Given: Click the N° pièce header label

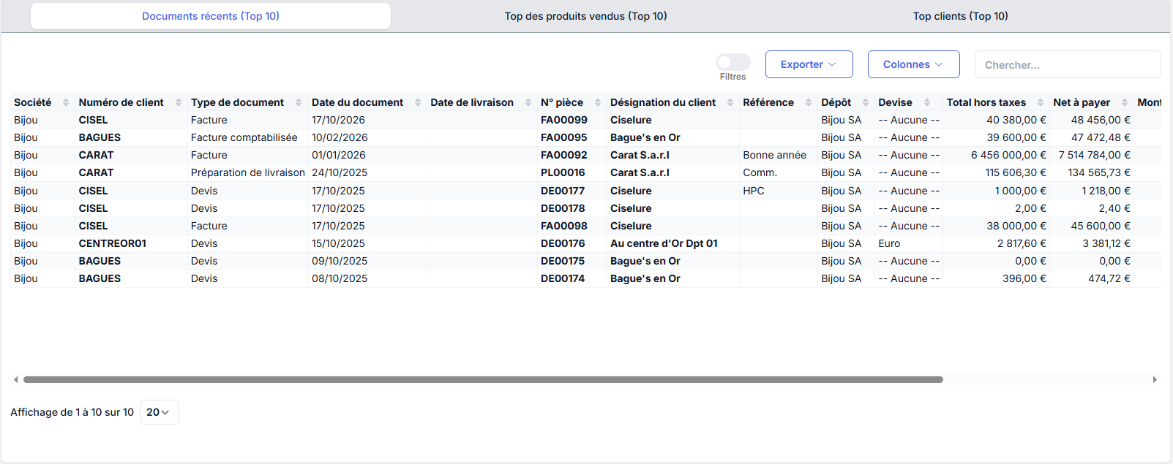Looking at the screenshot, I should pyautogui.click(x=562, y=102).
